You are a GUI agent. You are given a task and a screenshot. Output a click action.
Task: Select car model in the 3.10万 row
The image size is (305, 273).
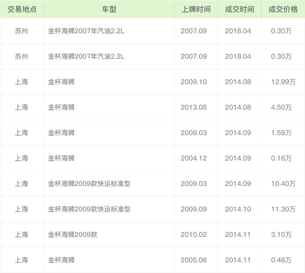pos(73,235)
